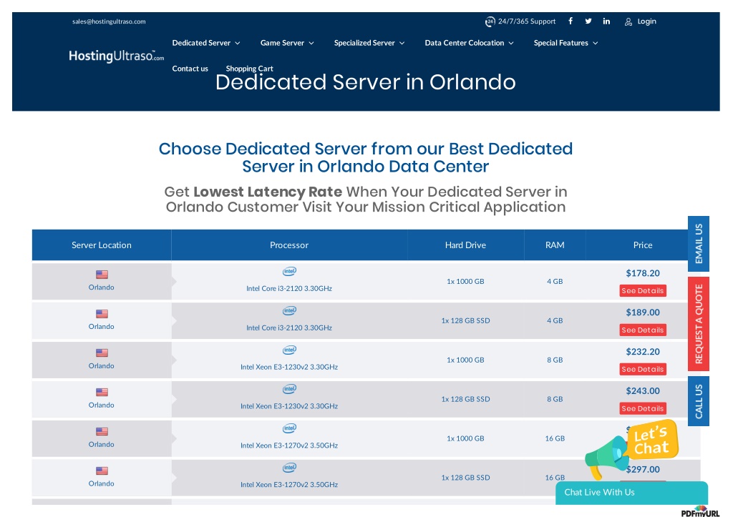Expand the Specialized Server menu
733x517 pixels.
[369, 43]
